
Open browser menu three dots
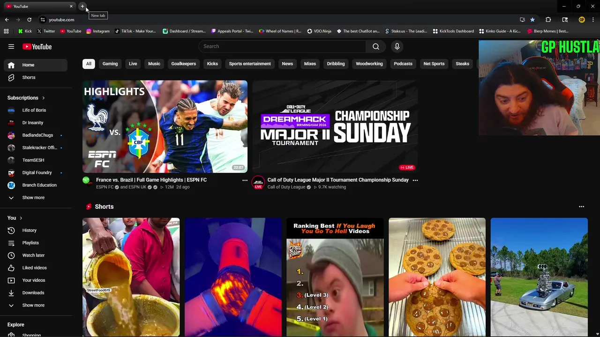pyautogui.click(x=593, y=20)
